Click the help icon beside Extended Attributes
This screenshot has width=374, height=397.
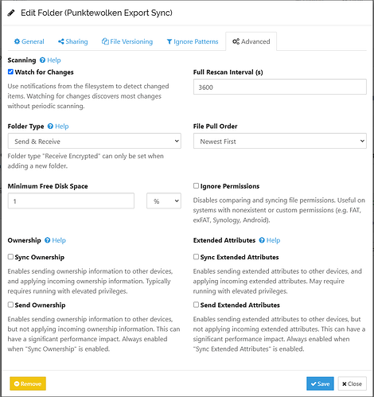[262, 240]
